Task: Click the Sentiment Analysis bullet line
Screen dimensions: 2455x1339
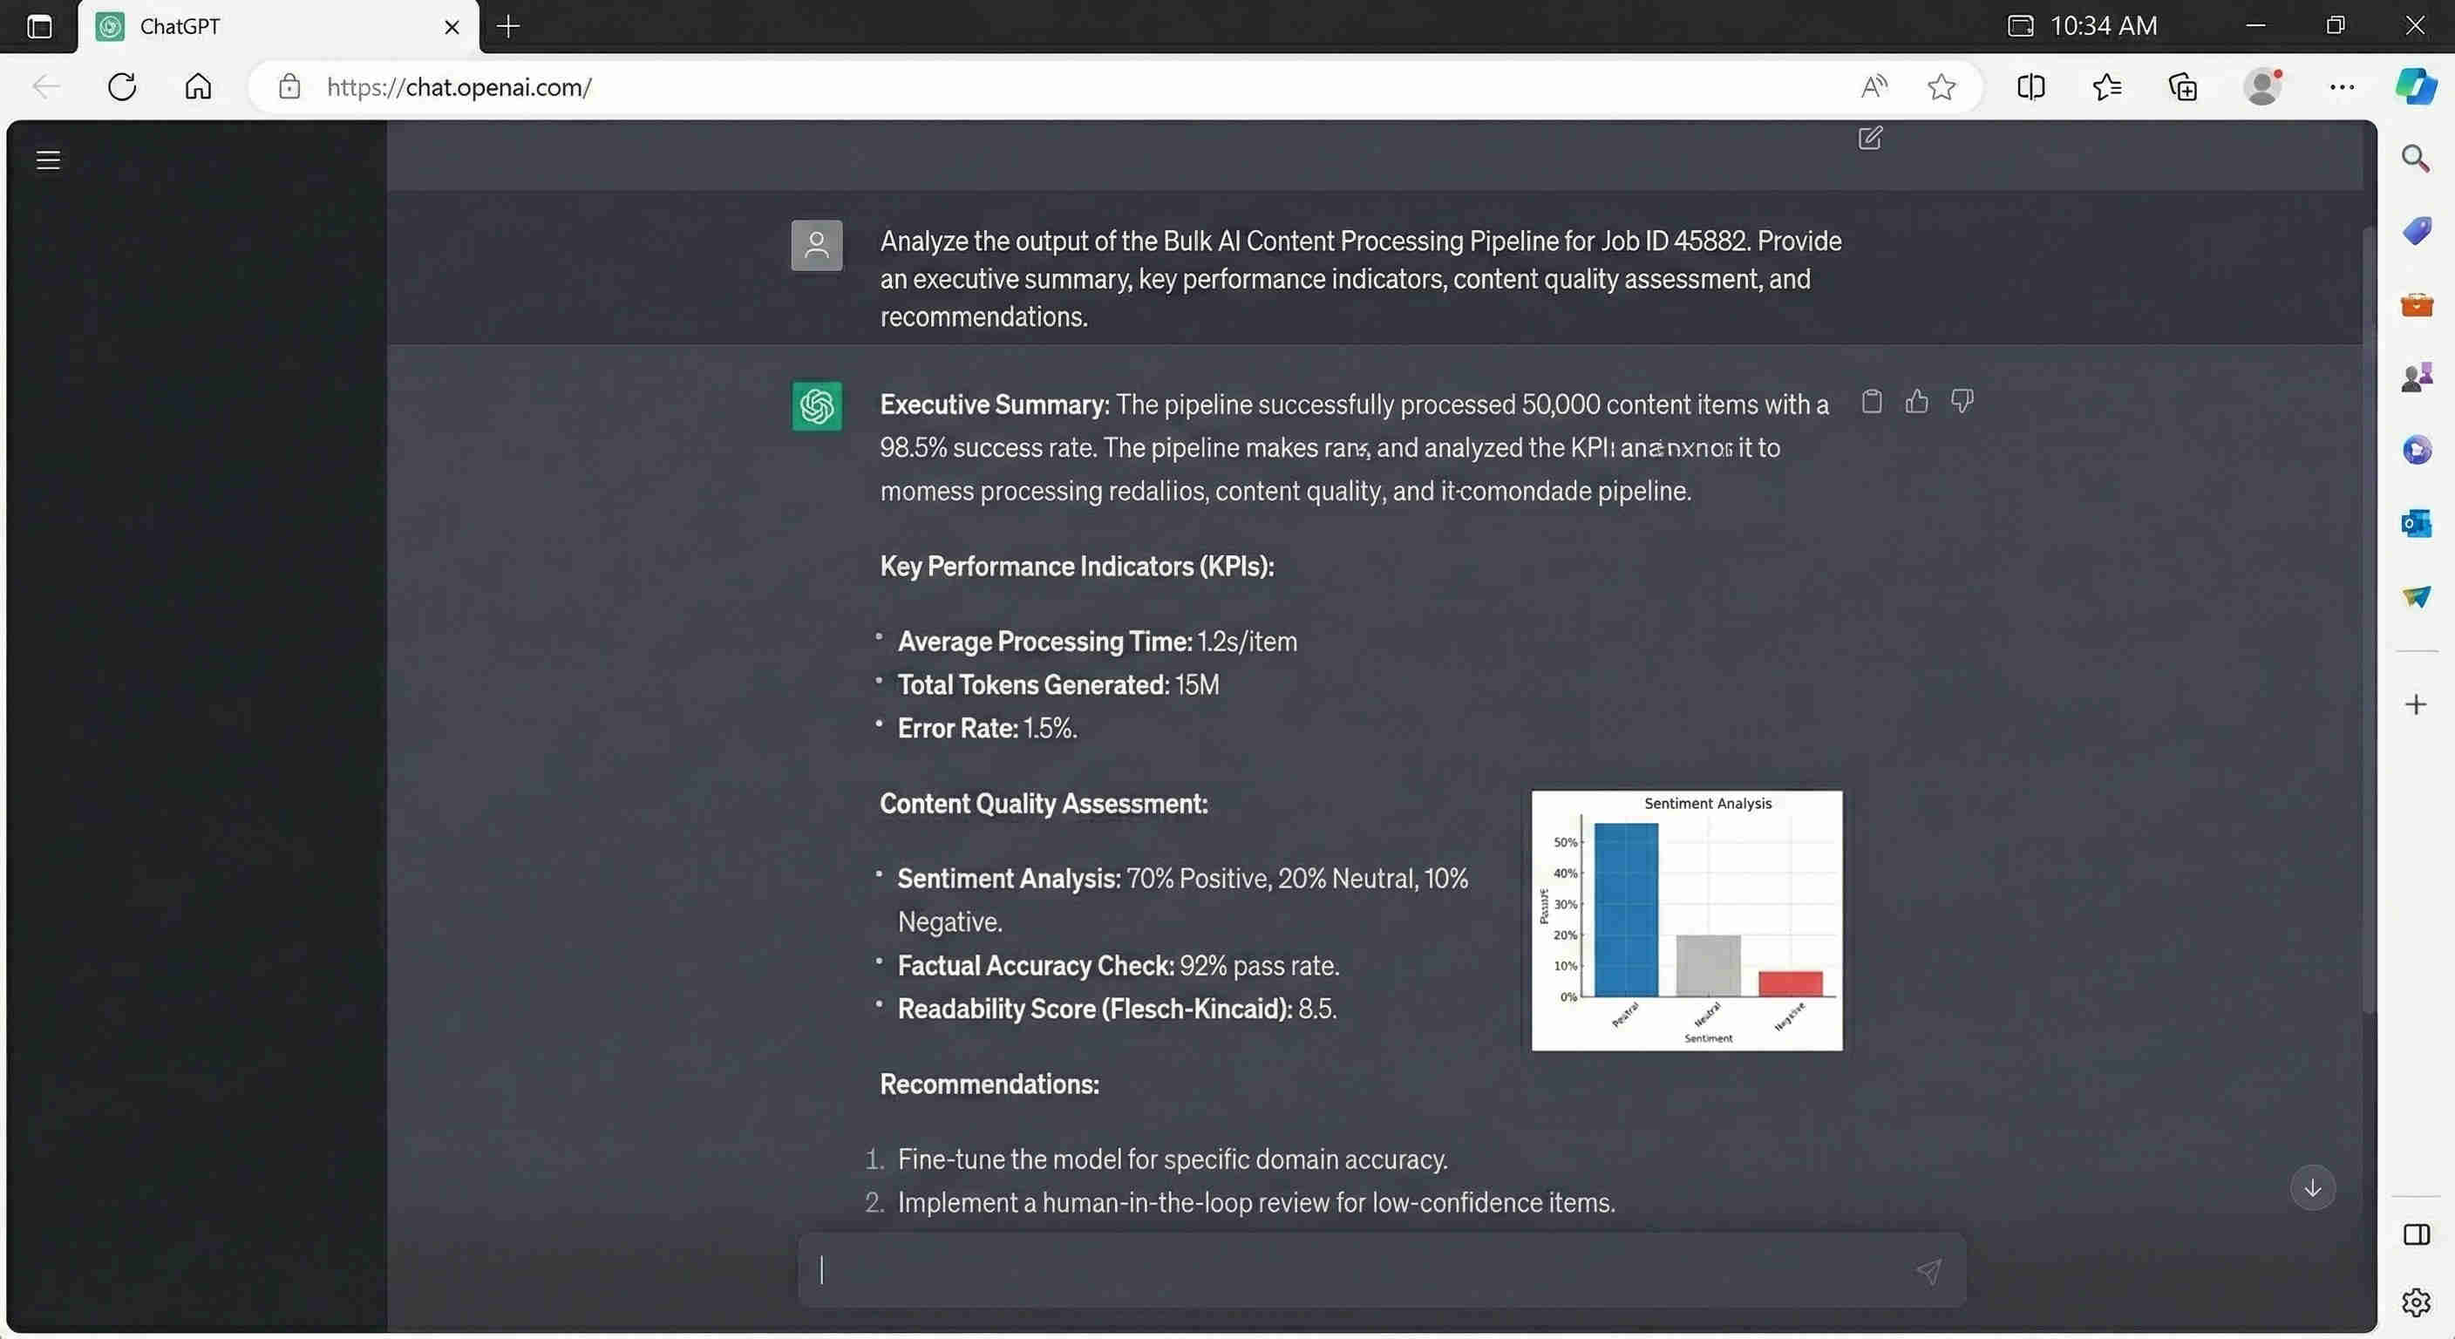Action: tap(1183, 899)
